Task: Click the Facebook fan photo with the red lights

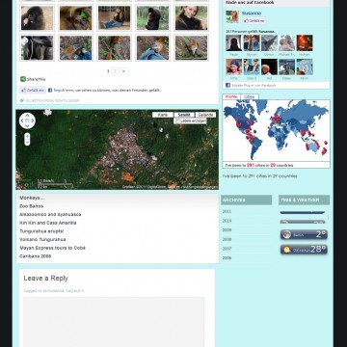Action: [x=305, y=43]
